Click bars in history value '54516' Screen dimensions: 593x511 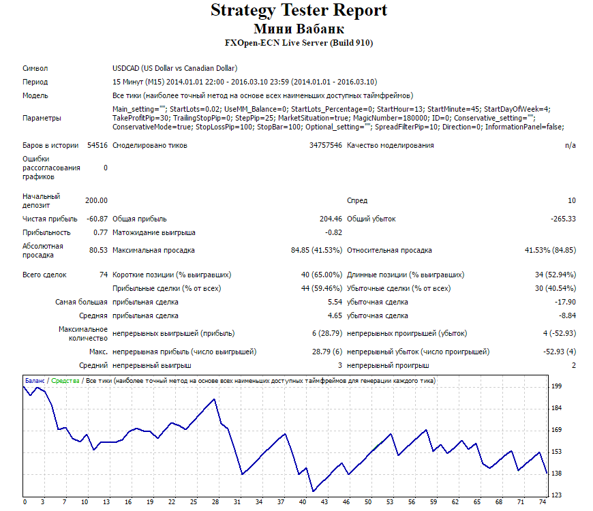tap(97, 146)
